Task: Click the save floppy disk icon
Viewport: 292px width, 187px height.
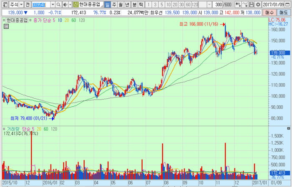Action: click(x=252, y=4)
